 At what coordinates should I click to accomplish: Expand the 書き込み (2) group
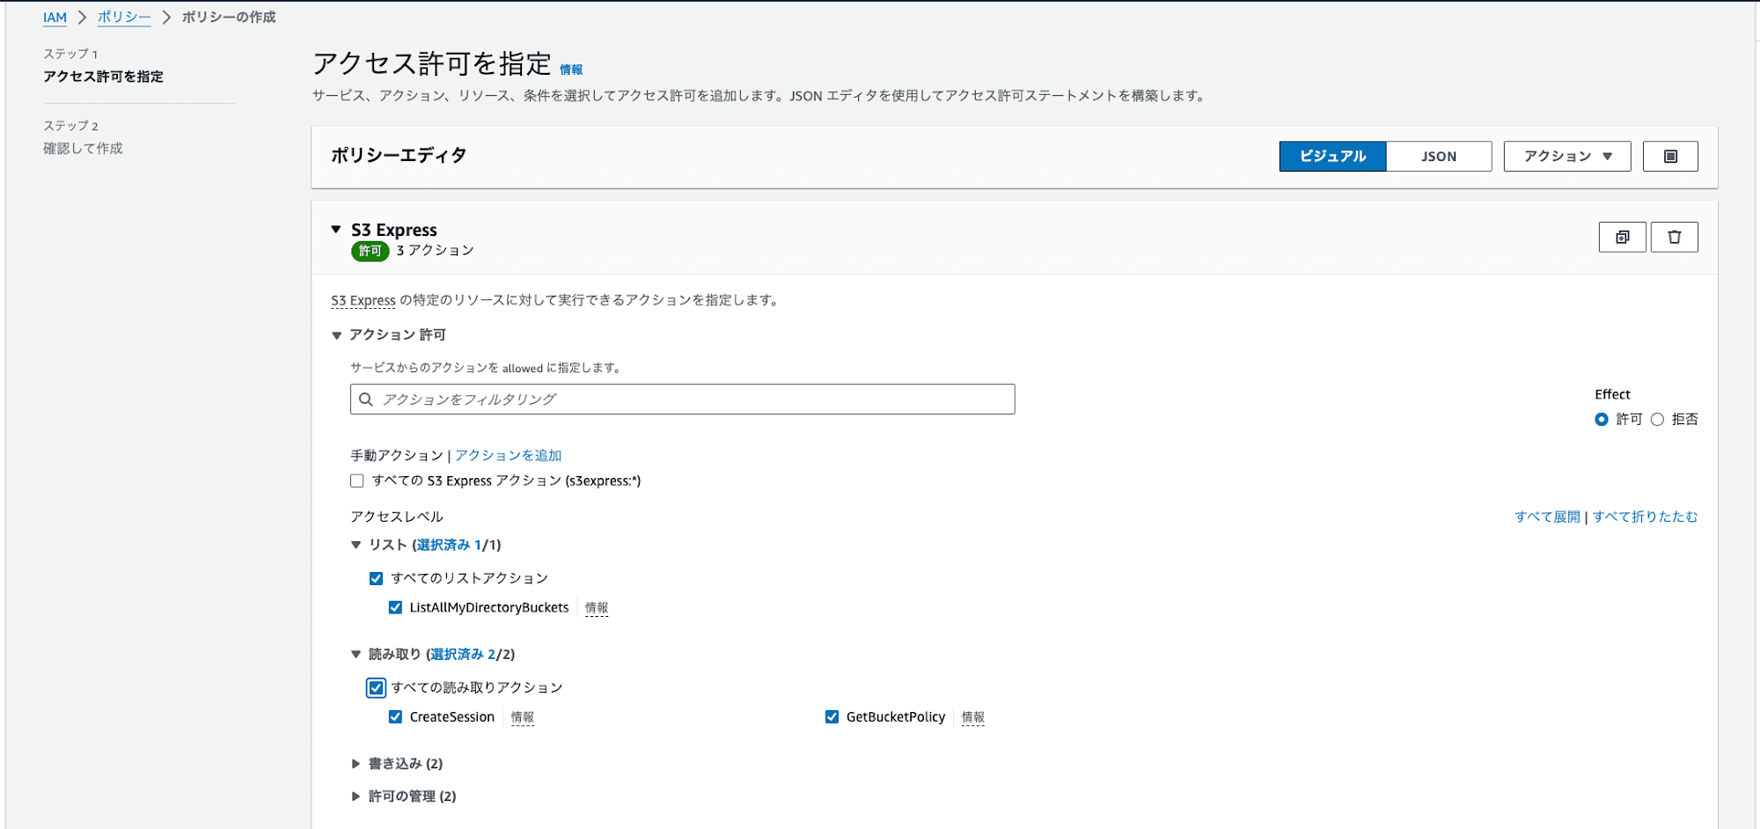coord(356,763)
